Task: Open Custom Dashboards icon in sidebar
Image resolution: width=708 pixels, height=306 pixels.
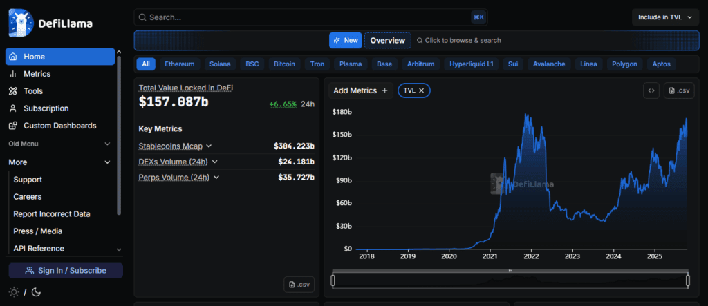Action: coord(13,126)
